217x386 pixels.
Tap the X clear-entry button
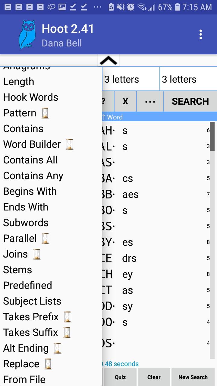point(125,101)
